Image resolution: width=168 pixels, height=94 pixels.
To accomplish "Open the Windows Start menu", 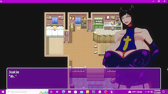I will [3, 92].
